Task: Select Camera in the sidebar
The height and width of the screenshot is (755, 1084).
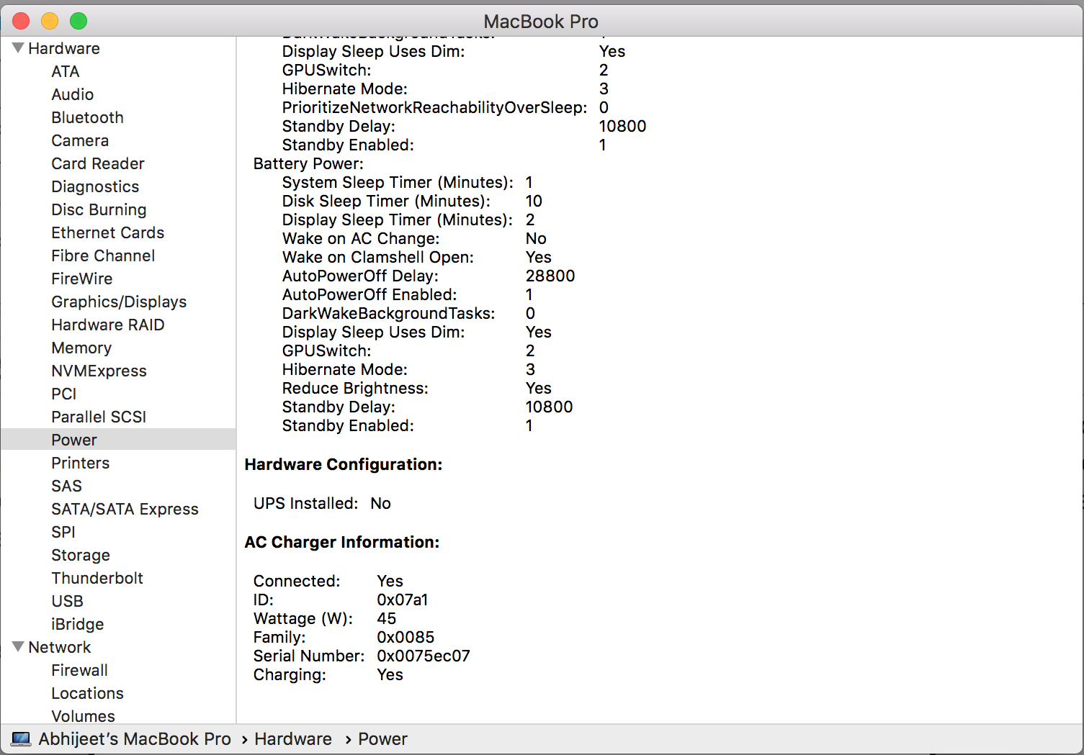Action: point(80,140)
